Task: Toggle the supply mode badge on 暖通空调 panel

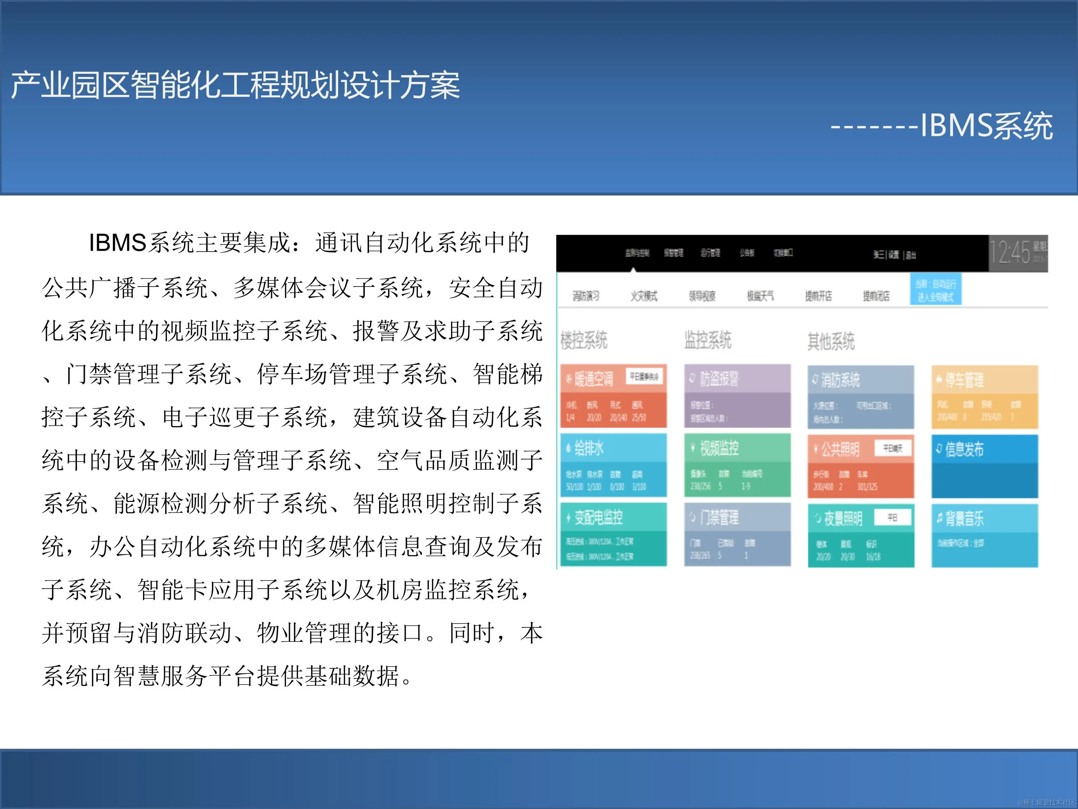Action: click(644, 377)
